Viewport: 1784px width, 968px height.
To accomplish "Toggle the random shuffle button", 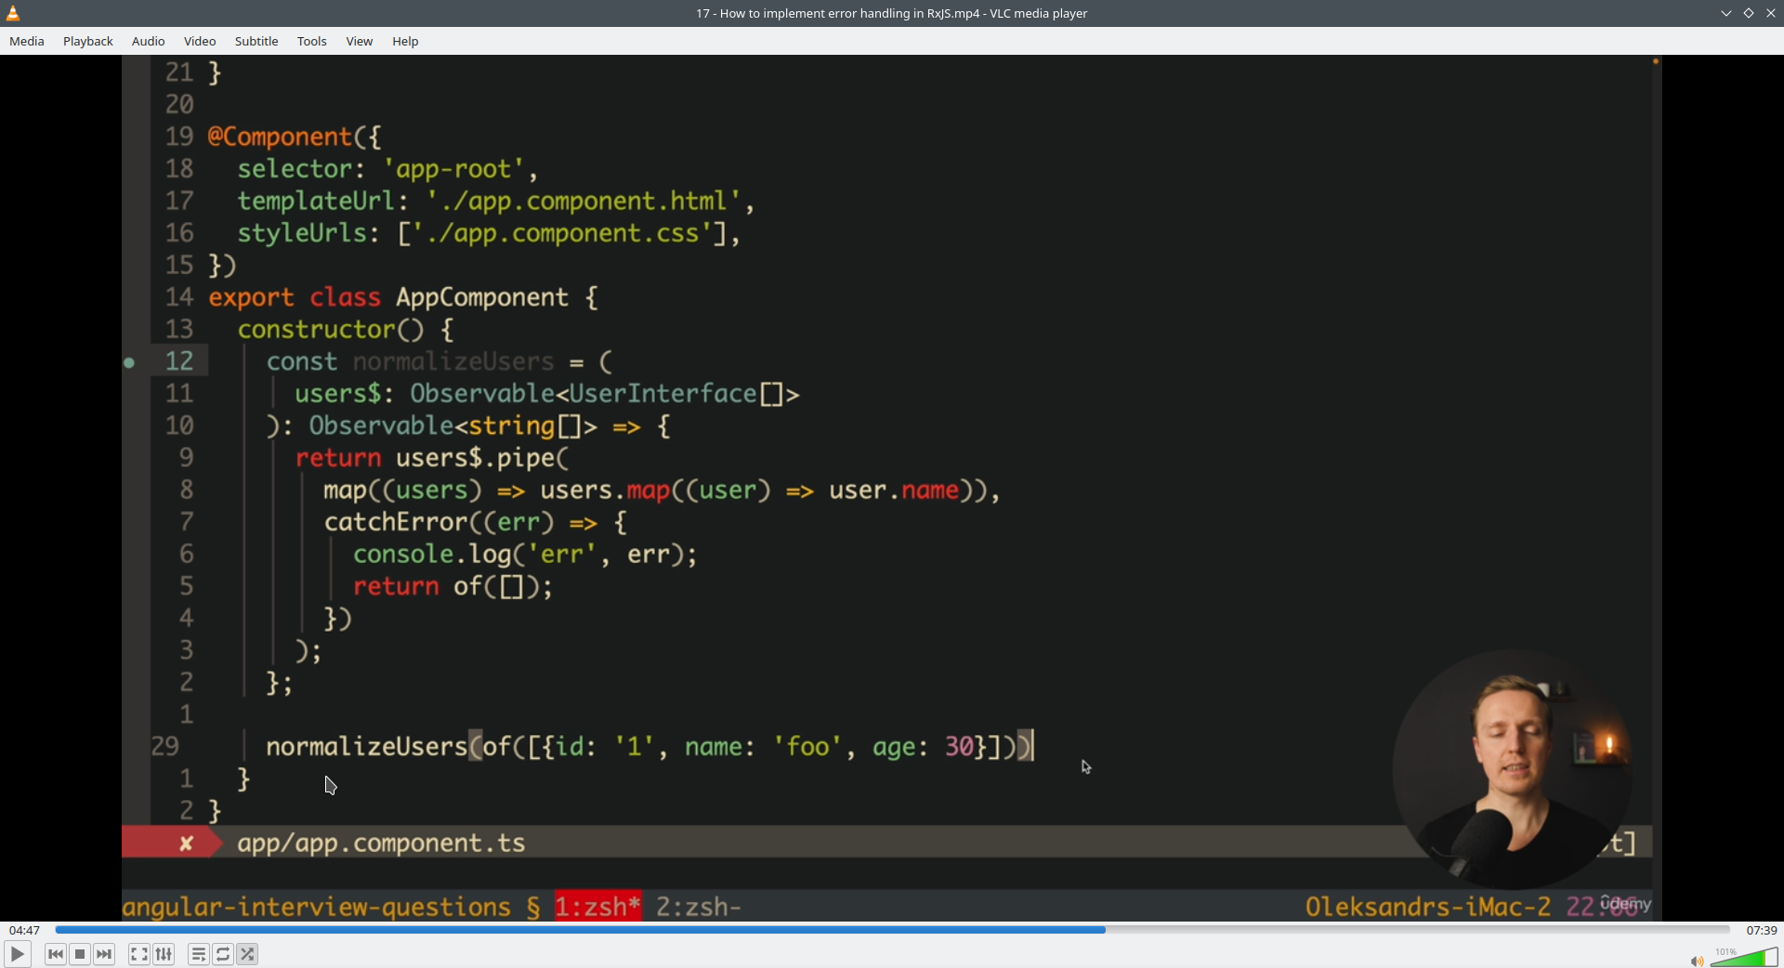I will [x=248, y=954].
